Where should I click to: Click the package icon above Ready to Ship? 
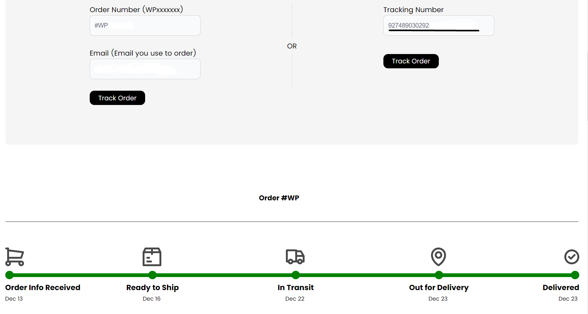point(152,257)
